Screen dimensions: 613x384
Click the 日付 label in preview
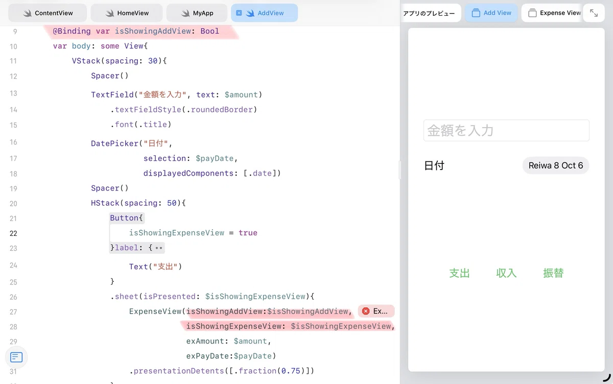pos(434,165)
